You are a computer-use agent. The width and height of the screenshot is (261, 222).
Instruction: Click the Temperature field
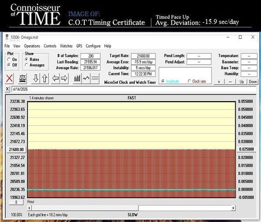(x=249, y=56)
